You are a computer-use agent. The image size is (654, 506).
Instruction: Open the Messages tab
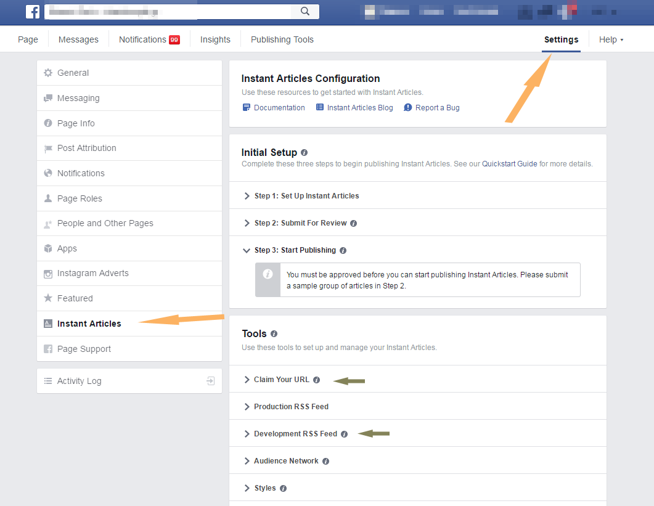point(78,39)
